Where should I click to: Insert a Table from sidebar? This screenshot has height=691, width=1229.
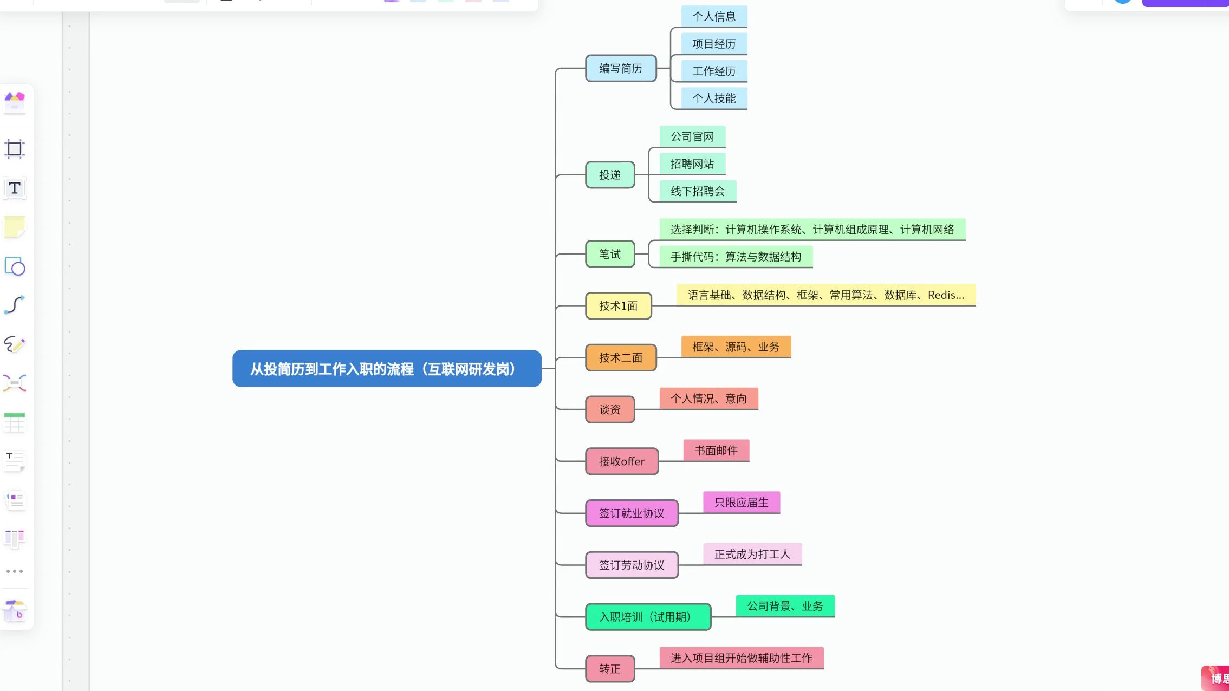pos(15,422)
